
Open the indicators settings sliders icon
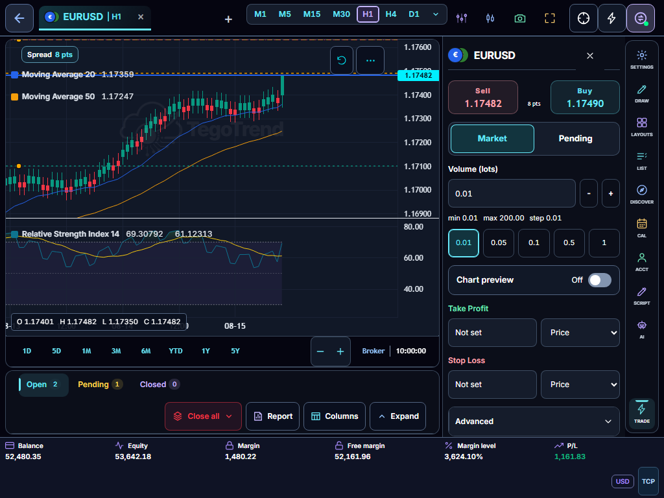462,18
